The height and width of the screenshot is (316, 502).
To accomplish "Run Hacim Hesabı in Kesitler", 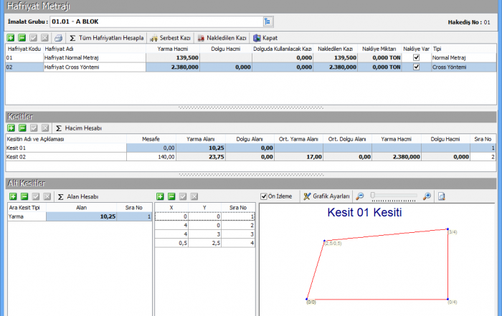I will pos(78,128).
